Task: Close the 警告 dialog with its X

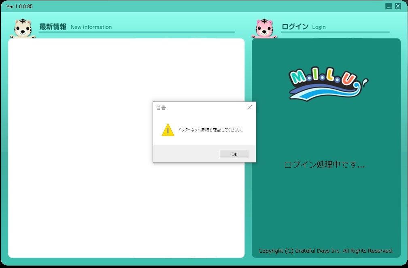Action: (249, 107)
